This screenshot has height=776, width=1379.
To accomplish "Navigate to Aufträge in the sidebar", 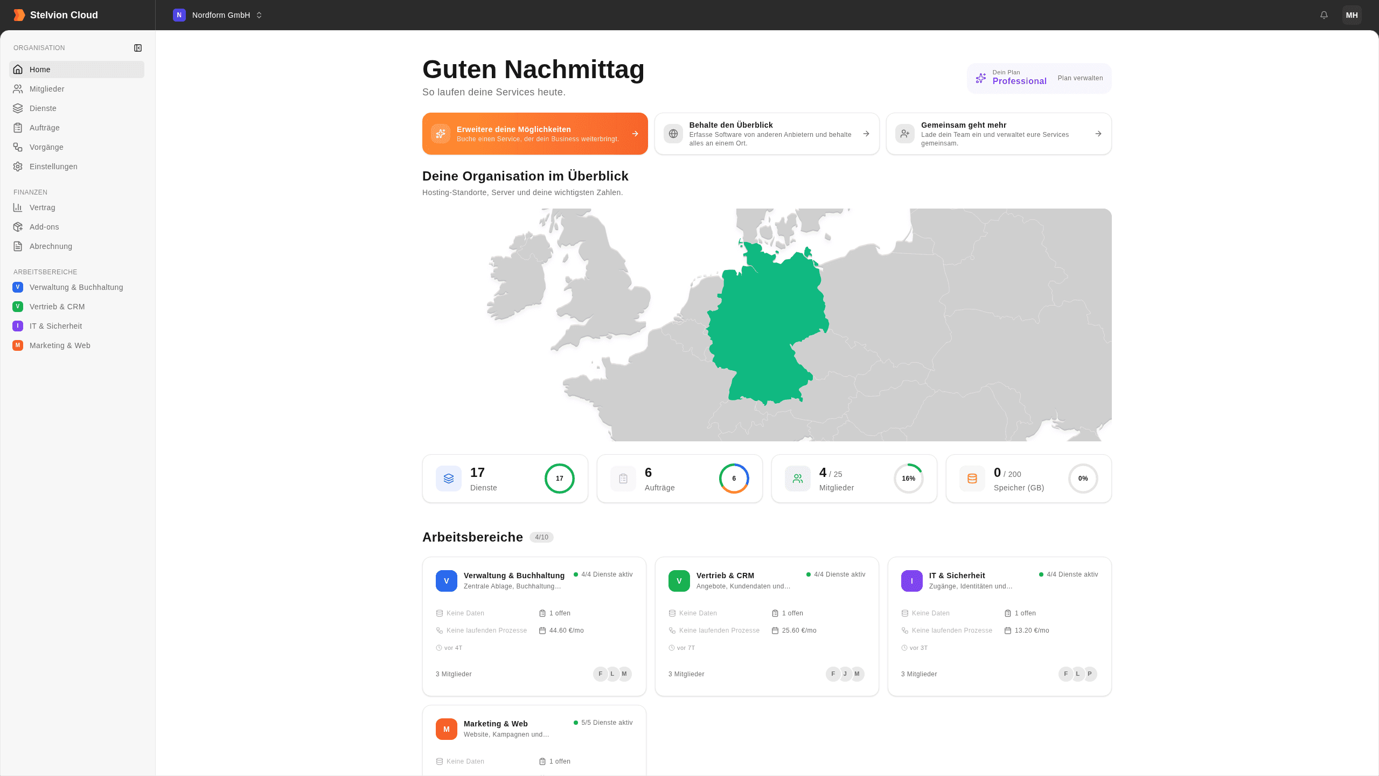I will point(76,128).
